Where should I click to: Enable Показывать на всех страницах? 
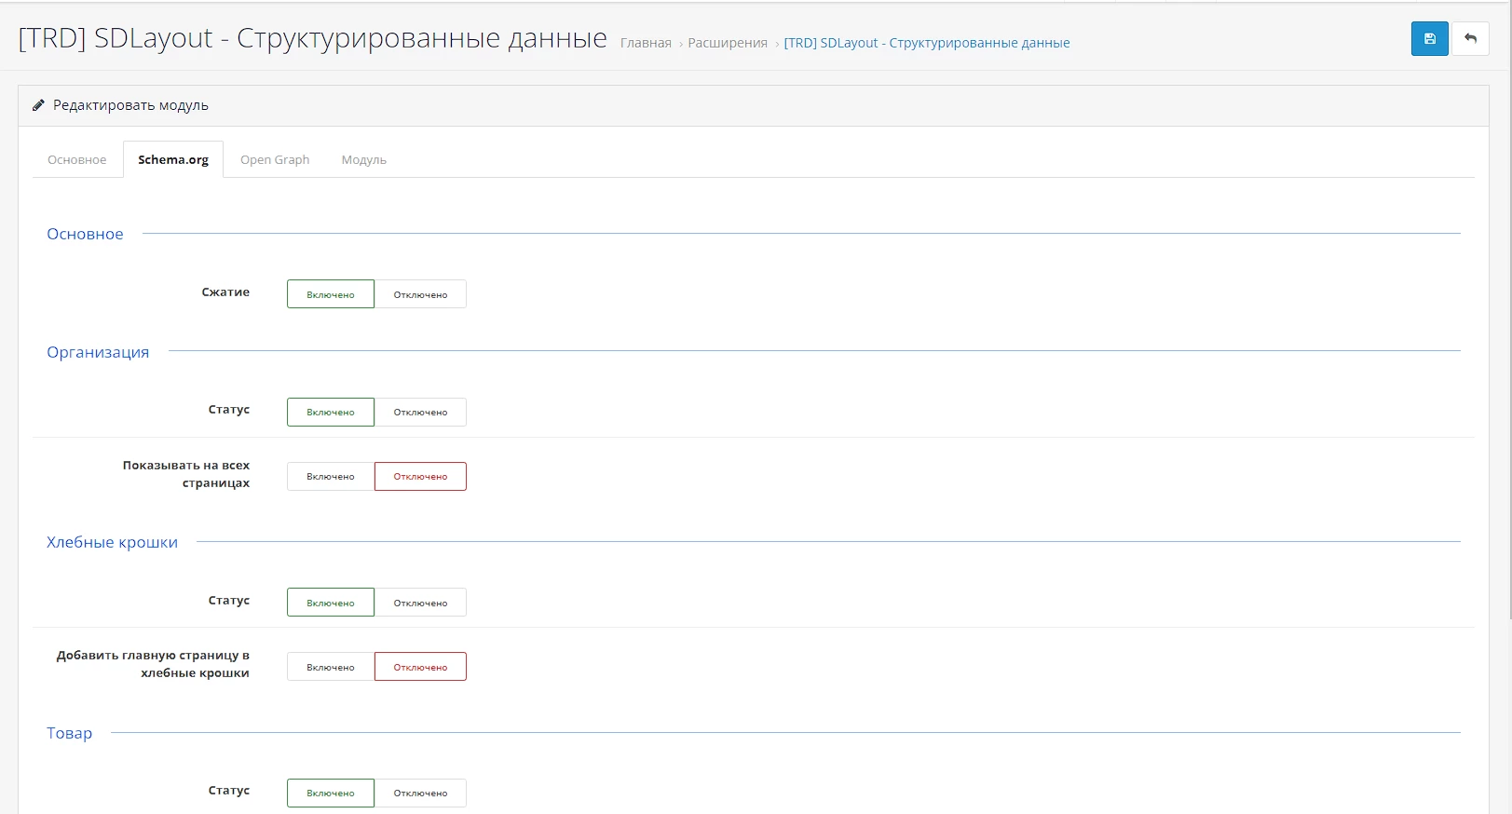(x=331, y=476)
